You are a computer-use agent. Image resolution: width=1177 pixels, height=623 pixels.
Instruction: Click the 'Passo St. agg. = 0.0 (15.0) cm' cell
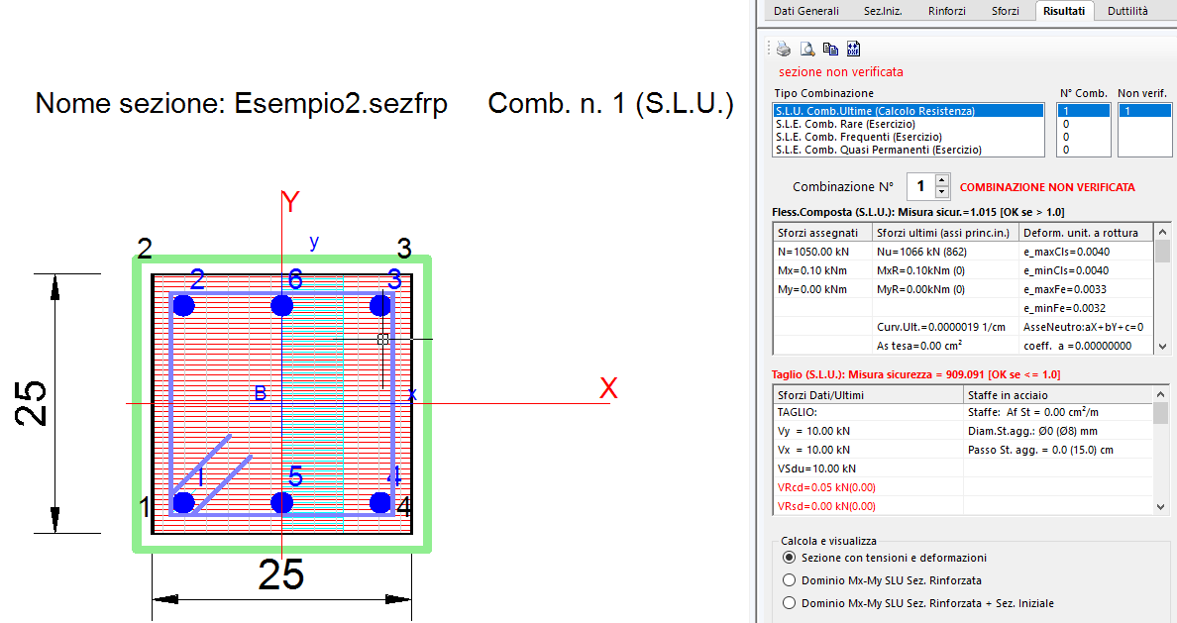point(1058,450)
